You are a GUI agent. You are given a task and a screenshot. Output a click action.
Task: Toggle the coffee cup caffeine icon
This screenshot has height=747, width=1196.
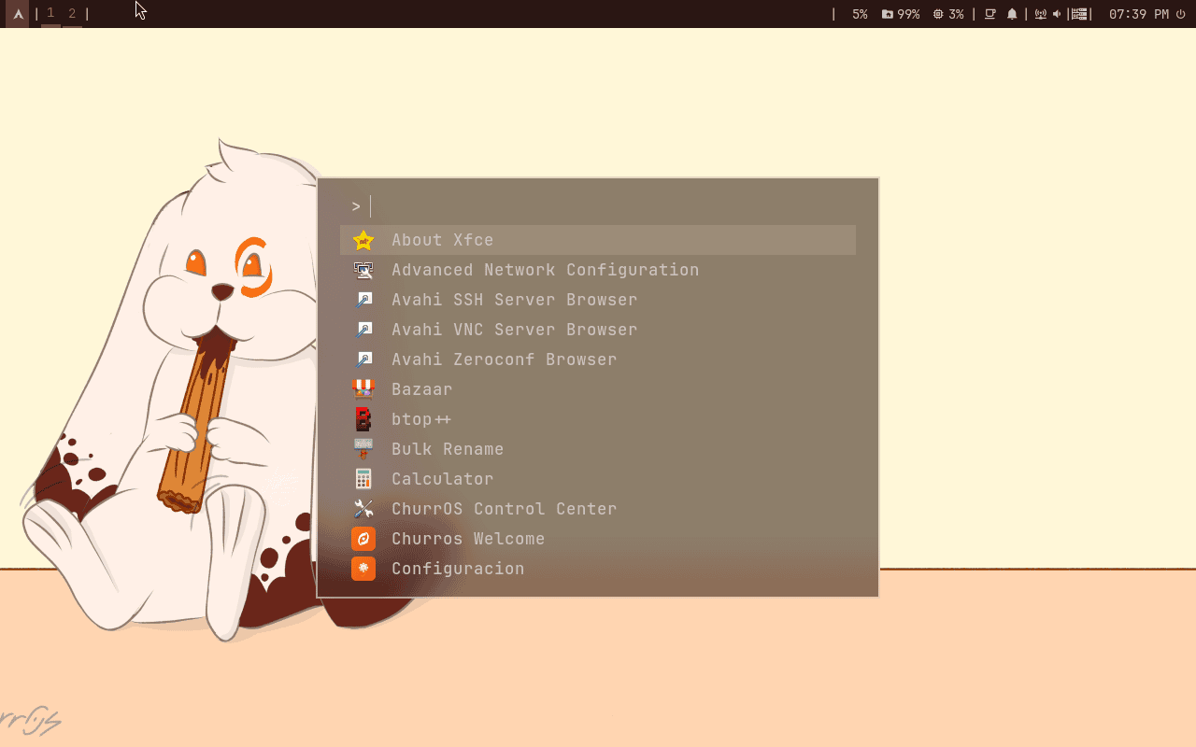point(990,14)
